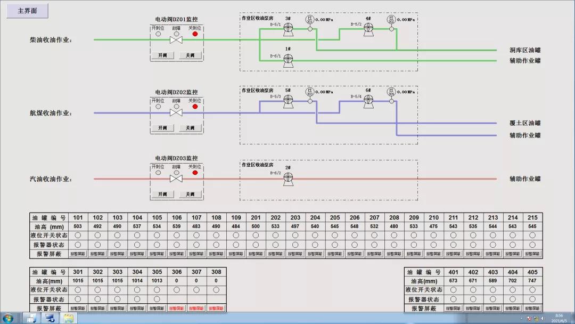Click pump 3# icon on diesel line
This screenshot has width=575, height=324.
(288, 29)
